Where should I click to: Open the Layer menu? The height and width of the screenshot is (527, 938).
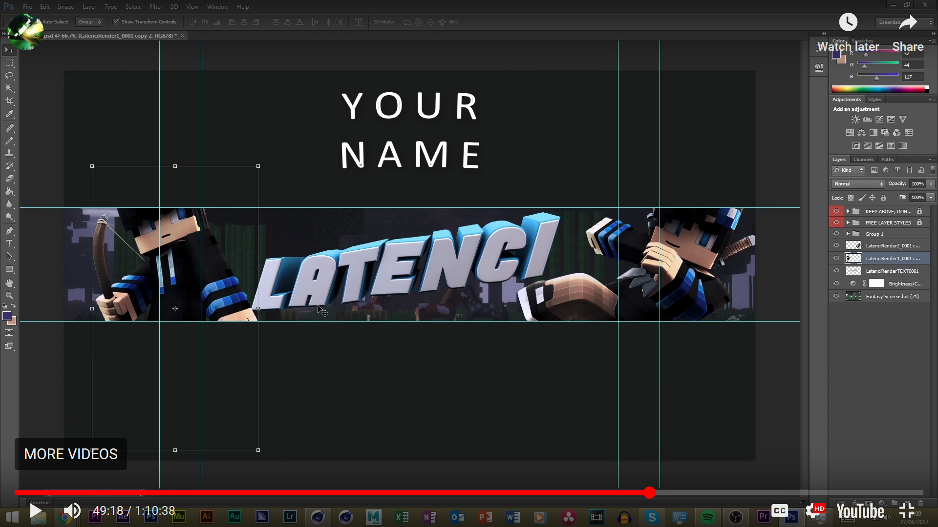(x=89, y=7)
